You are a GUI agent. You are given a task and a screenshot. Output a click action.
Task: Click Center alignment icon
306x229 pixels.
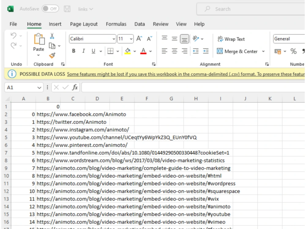174,51
